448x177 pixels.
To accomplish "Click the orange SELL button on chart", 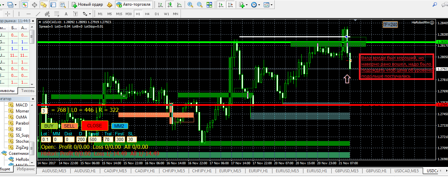I will [x=69, y=126].
